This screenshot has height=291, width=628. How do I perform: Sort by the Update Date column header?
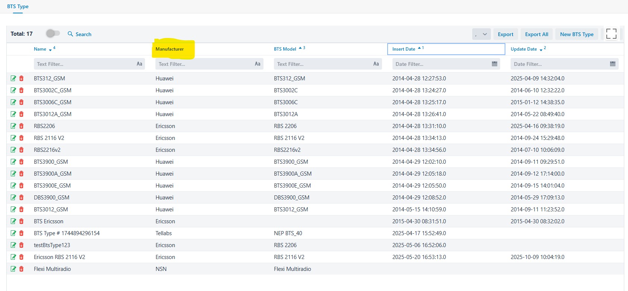(x=524, y=49)
